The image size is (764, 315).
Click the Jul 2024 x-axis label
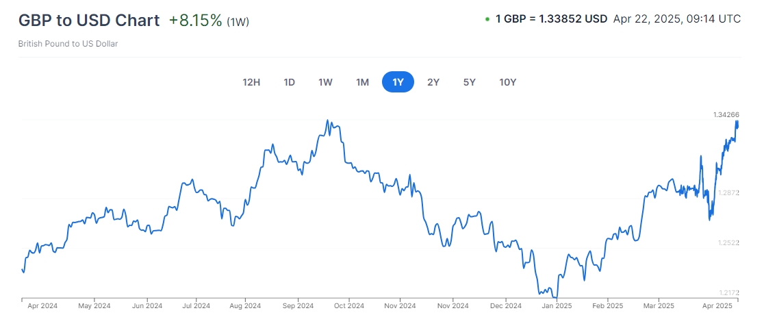pyautogui.click(x=196, y=305)
